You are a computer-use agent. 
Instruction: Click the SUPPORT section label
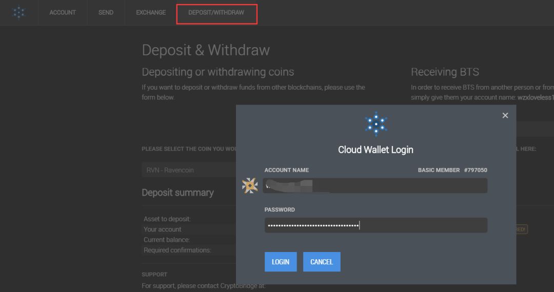[154, 275]
